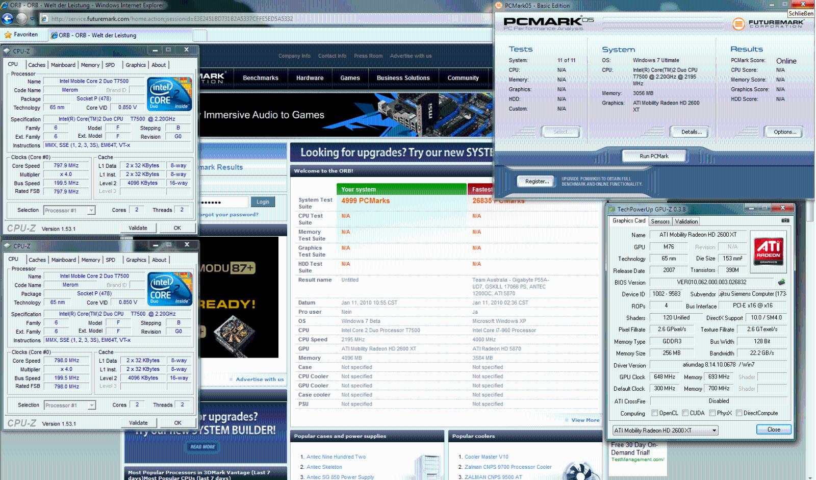Follow the Company Info link
This screenshot has width=816, height=480.
tap(294, 56)
